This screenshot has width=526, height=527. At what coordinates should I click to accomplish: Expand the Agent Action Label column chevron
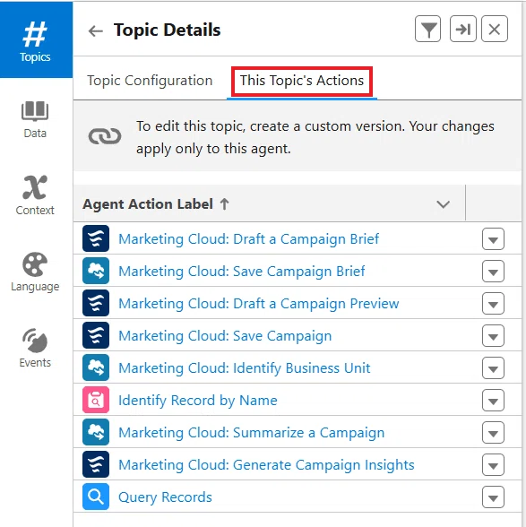[443, 204]
